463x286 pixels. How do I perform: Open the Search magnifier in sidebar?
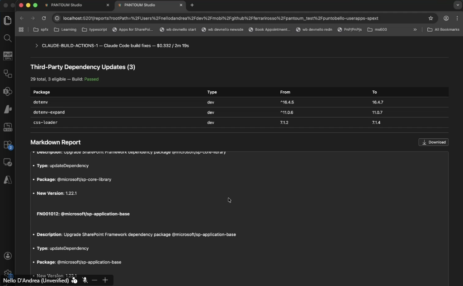[7, 38]
